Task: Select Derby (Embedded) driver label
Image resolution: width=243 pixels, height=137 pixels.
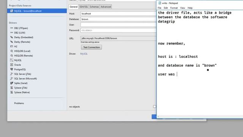Action: click(x=24, y=37)
